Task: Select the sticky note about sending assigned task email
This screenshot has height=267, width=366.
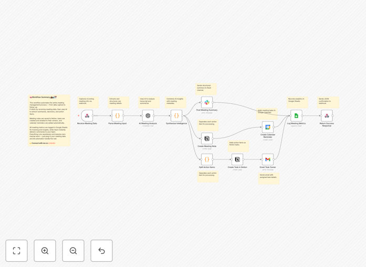Action: [x=269, y=178]
